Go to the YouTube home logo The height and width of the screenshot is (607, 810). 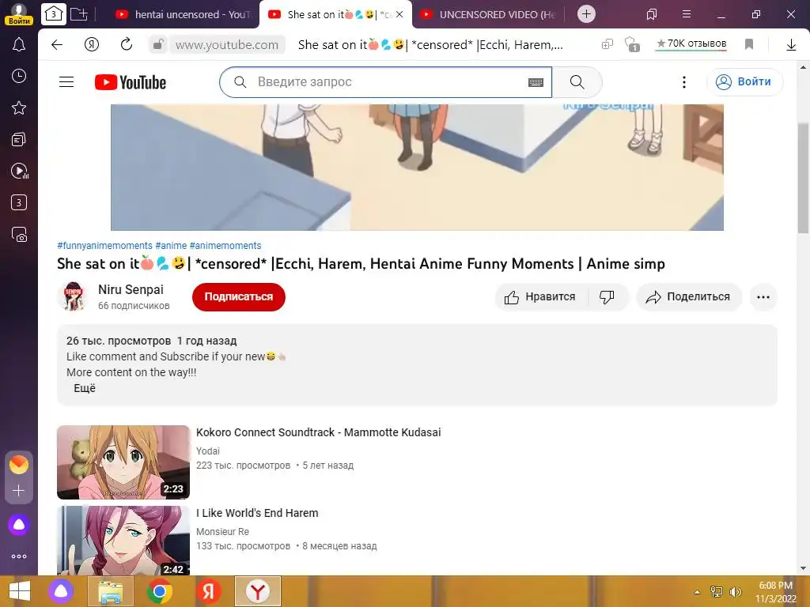click(x=131, y=82)
